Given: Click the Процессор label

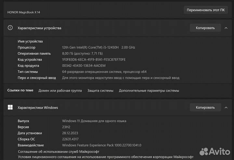Looking at the screenshot, I should (x=27, y=47).
